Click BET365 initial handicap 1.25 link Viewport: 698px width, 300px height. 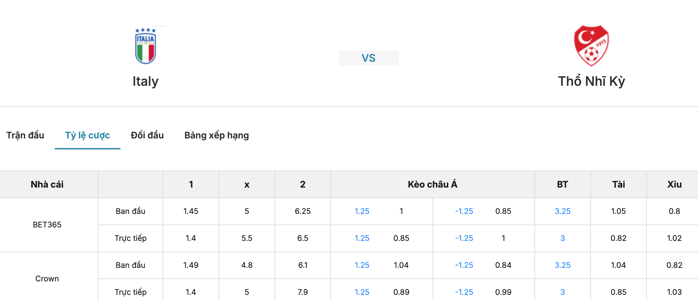pos(362,211)
